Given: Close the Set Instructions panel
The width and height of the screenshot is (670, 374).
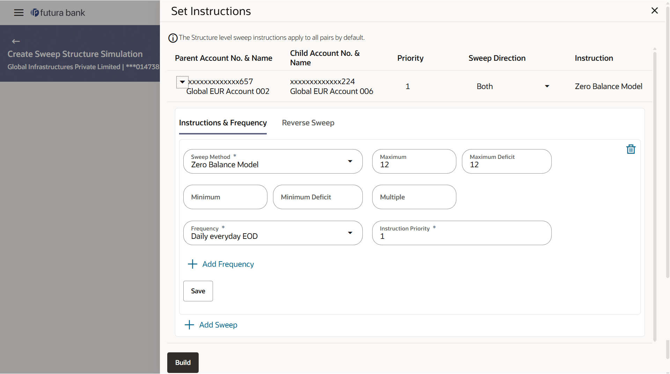Looking at the screenshot, I should pyautogui.click(x=654, y=11).
